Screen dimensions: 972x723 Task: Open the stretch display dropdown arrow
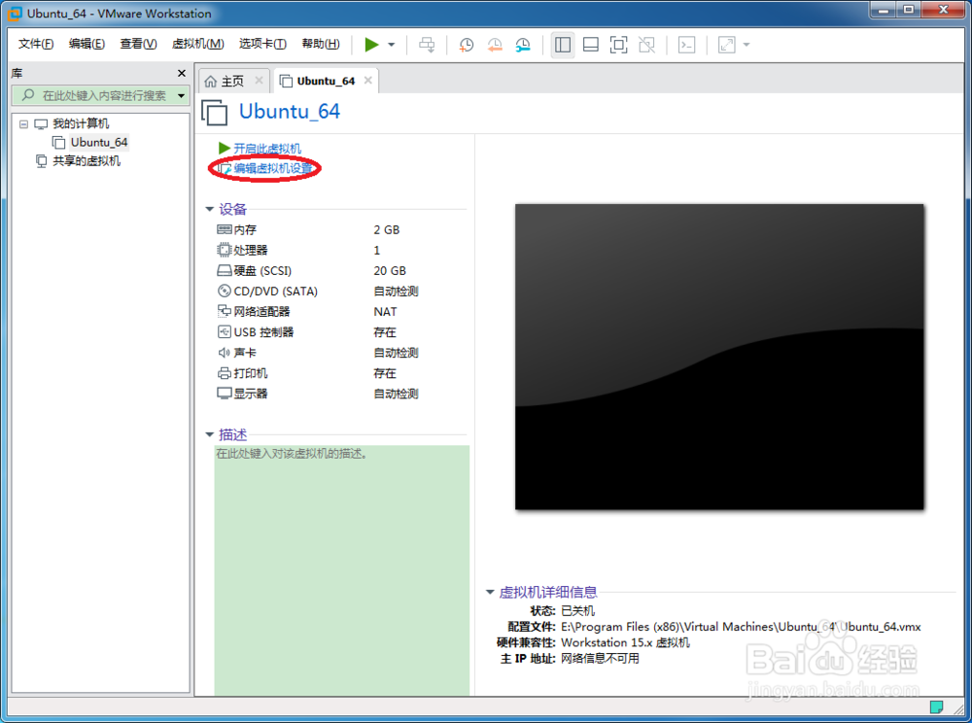tap(746, 45)
